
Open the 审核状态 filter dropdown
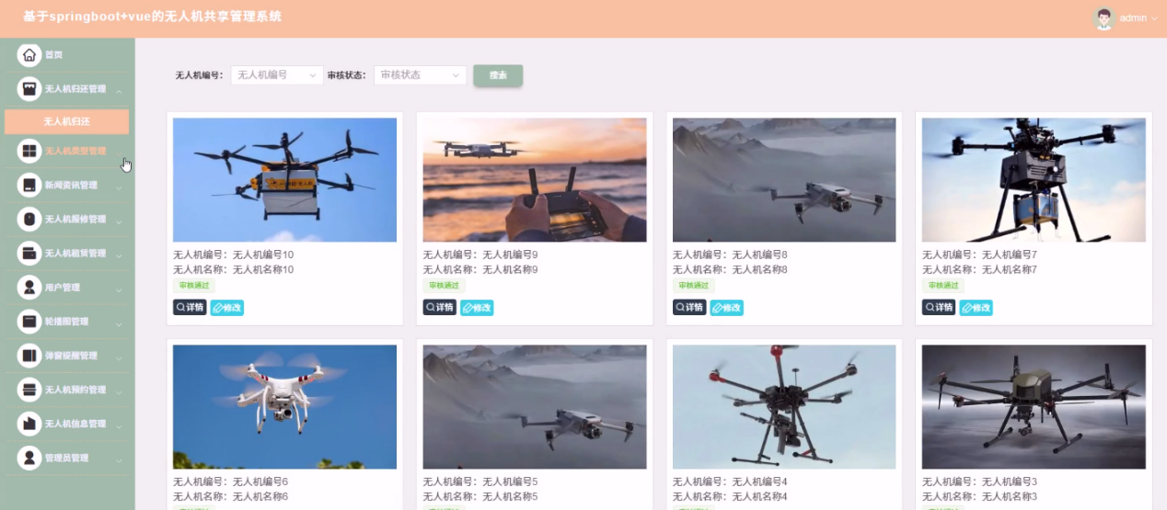point(421,75)
